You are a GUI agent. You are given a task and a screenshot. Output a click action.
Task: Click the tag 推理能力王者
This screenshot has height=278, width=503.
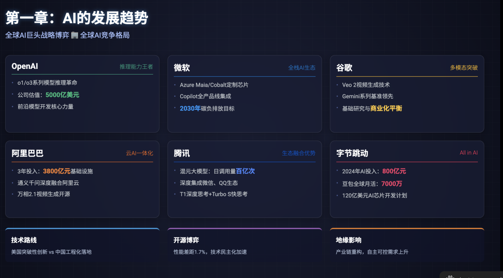click(136, 67)
